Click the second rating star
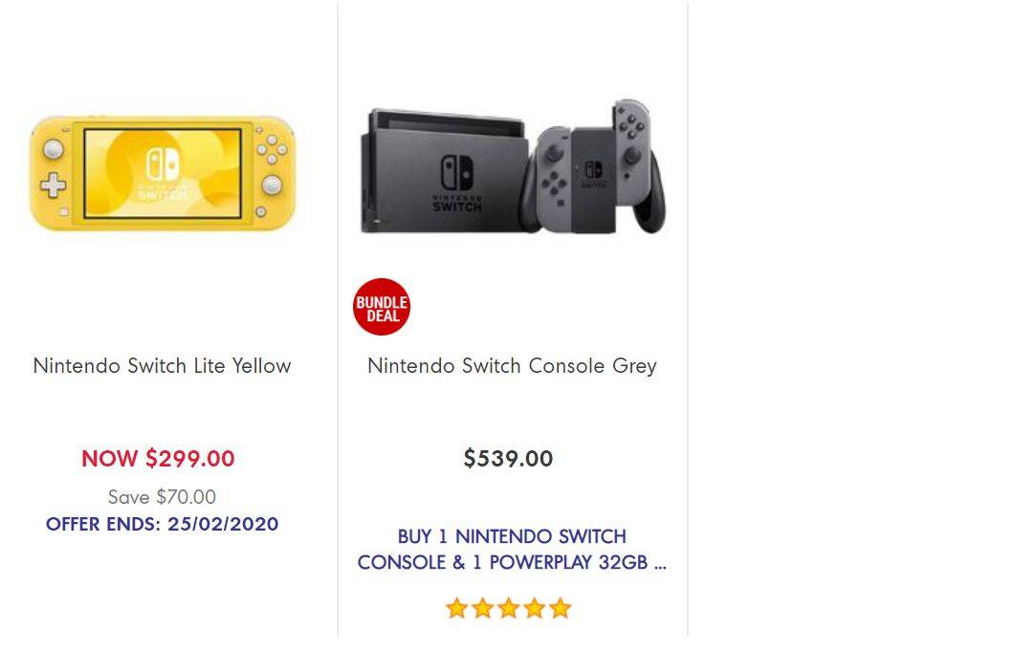The width and height of the screenshot is (1014, 651). tap(482, 608)
